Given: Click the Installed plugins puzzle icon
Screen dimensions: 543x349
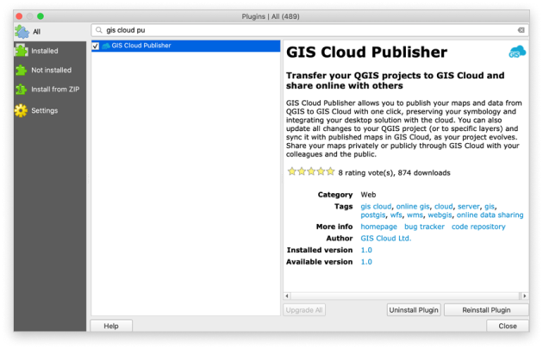Looking at the screenshot, I should [x=22, y=51].
